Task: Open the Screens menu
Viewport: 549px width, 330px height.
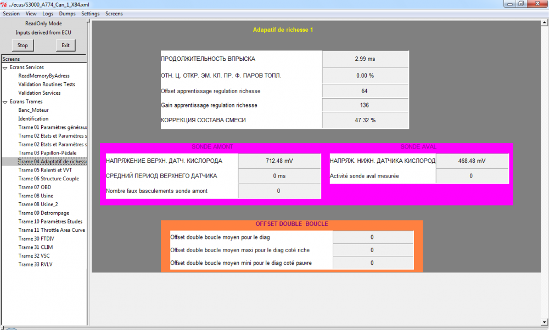Action: pos(114,14)
